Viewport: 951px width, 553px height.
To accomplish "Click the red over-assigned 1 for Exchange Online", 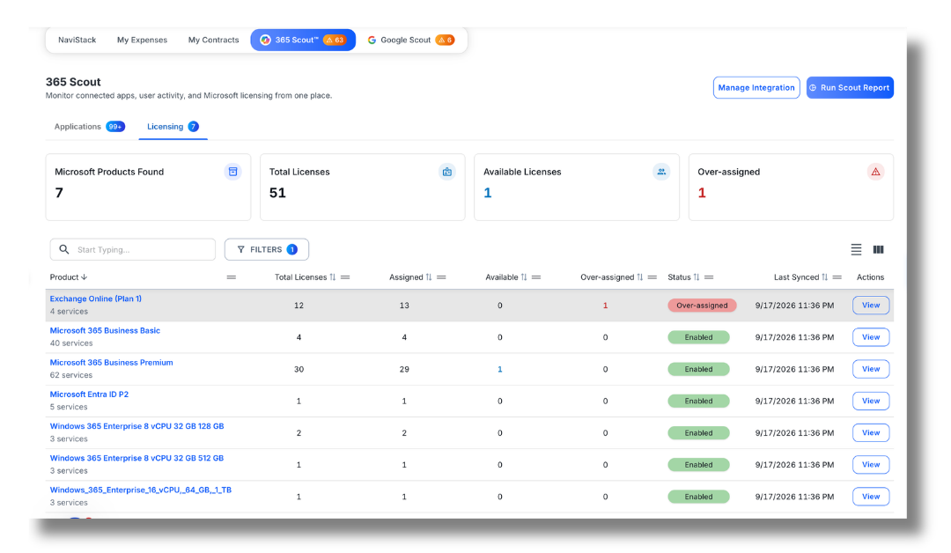I will pyautogui.click(x=605, y=306).
